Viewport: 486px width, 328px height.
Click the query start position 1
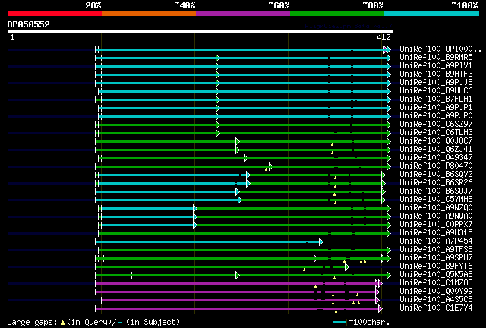click(12, 37)
